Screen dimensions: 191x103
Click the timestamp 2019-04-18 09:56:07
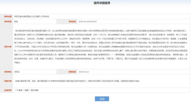(88, 22)
